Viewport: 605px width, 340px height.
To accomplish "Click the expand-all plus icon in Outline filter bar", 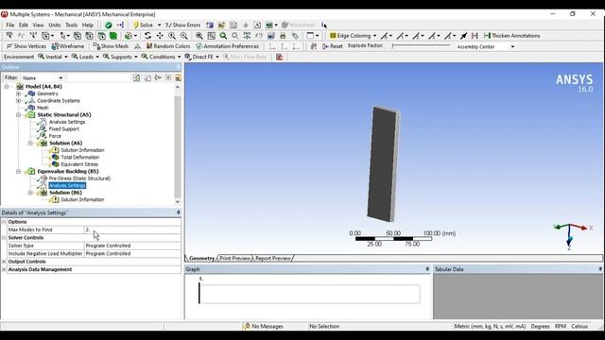I will click(x=168, y=77).
